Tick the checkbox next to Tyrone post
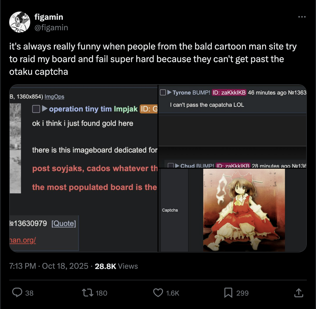 click(163, 92)
